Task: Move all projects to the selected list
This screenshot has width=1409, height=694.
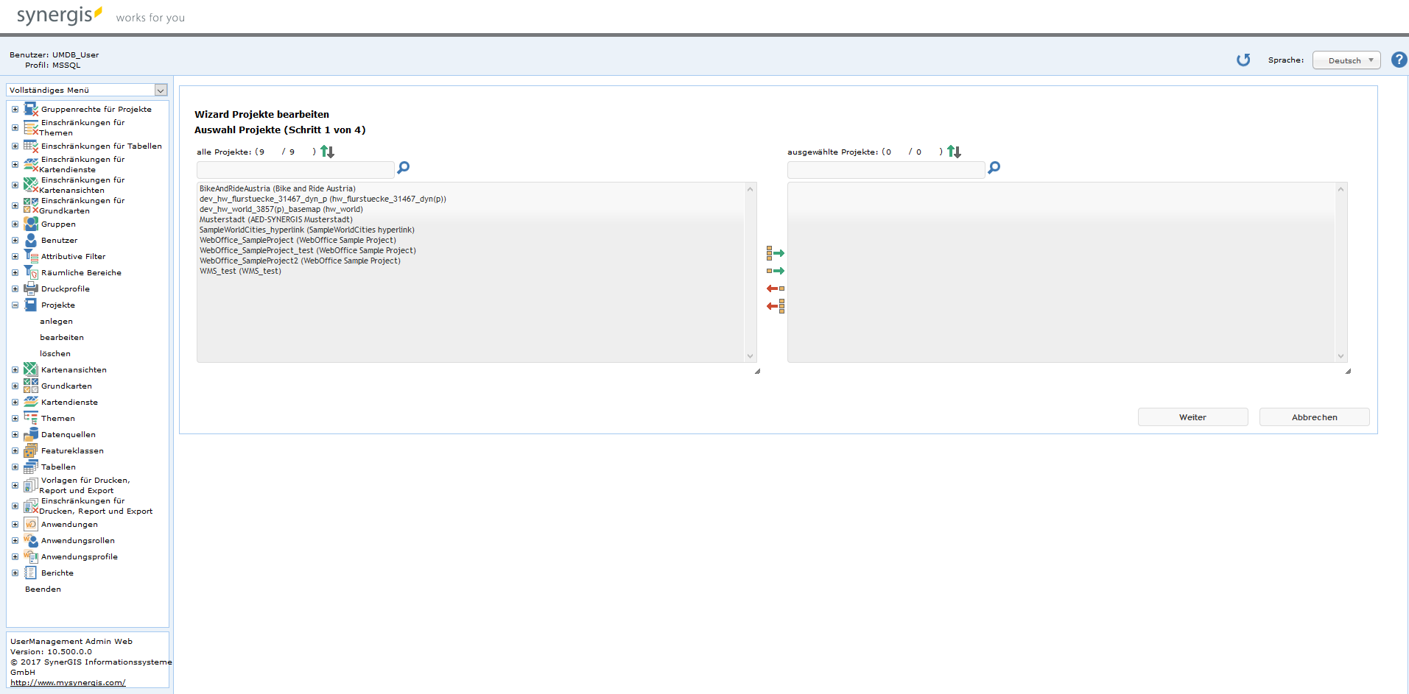Action: pos(775,253)
